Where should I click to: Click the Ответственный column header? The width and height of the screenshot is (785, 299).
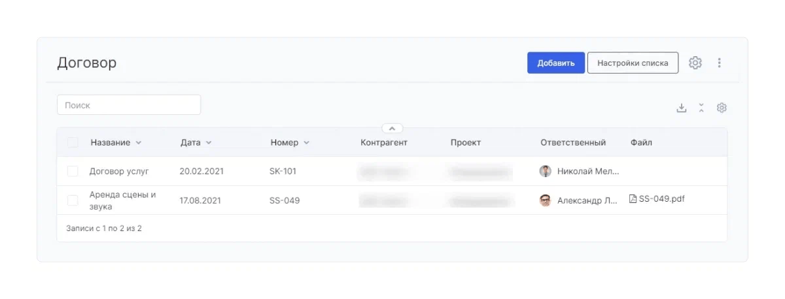572,142
